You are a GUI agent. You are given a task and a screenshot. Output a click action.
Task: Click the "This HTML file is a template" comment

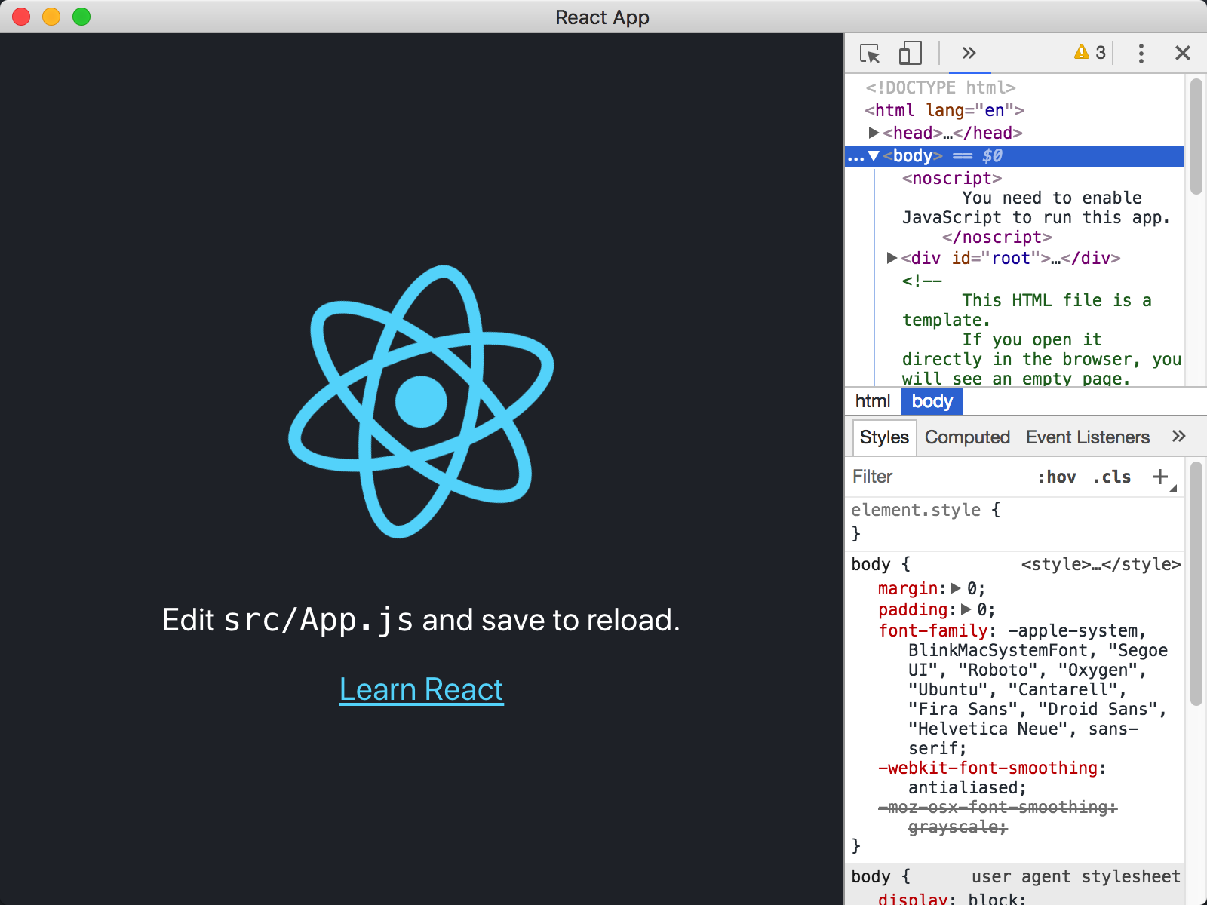tap(1027, 310)
